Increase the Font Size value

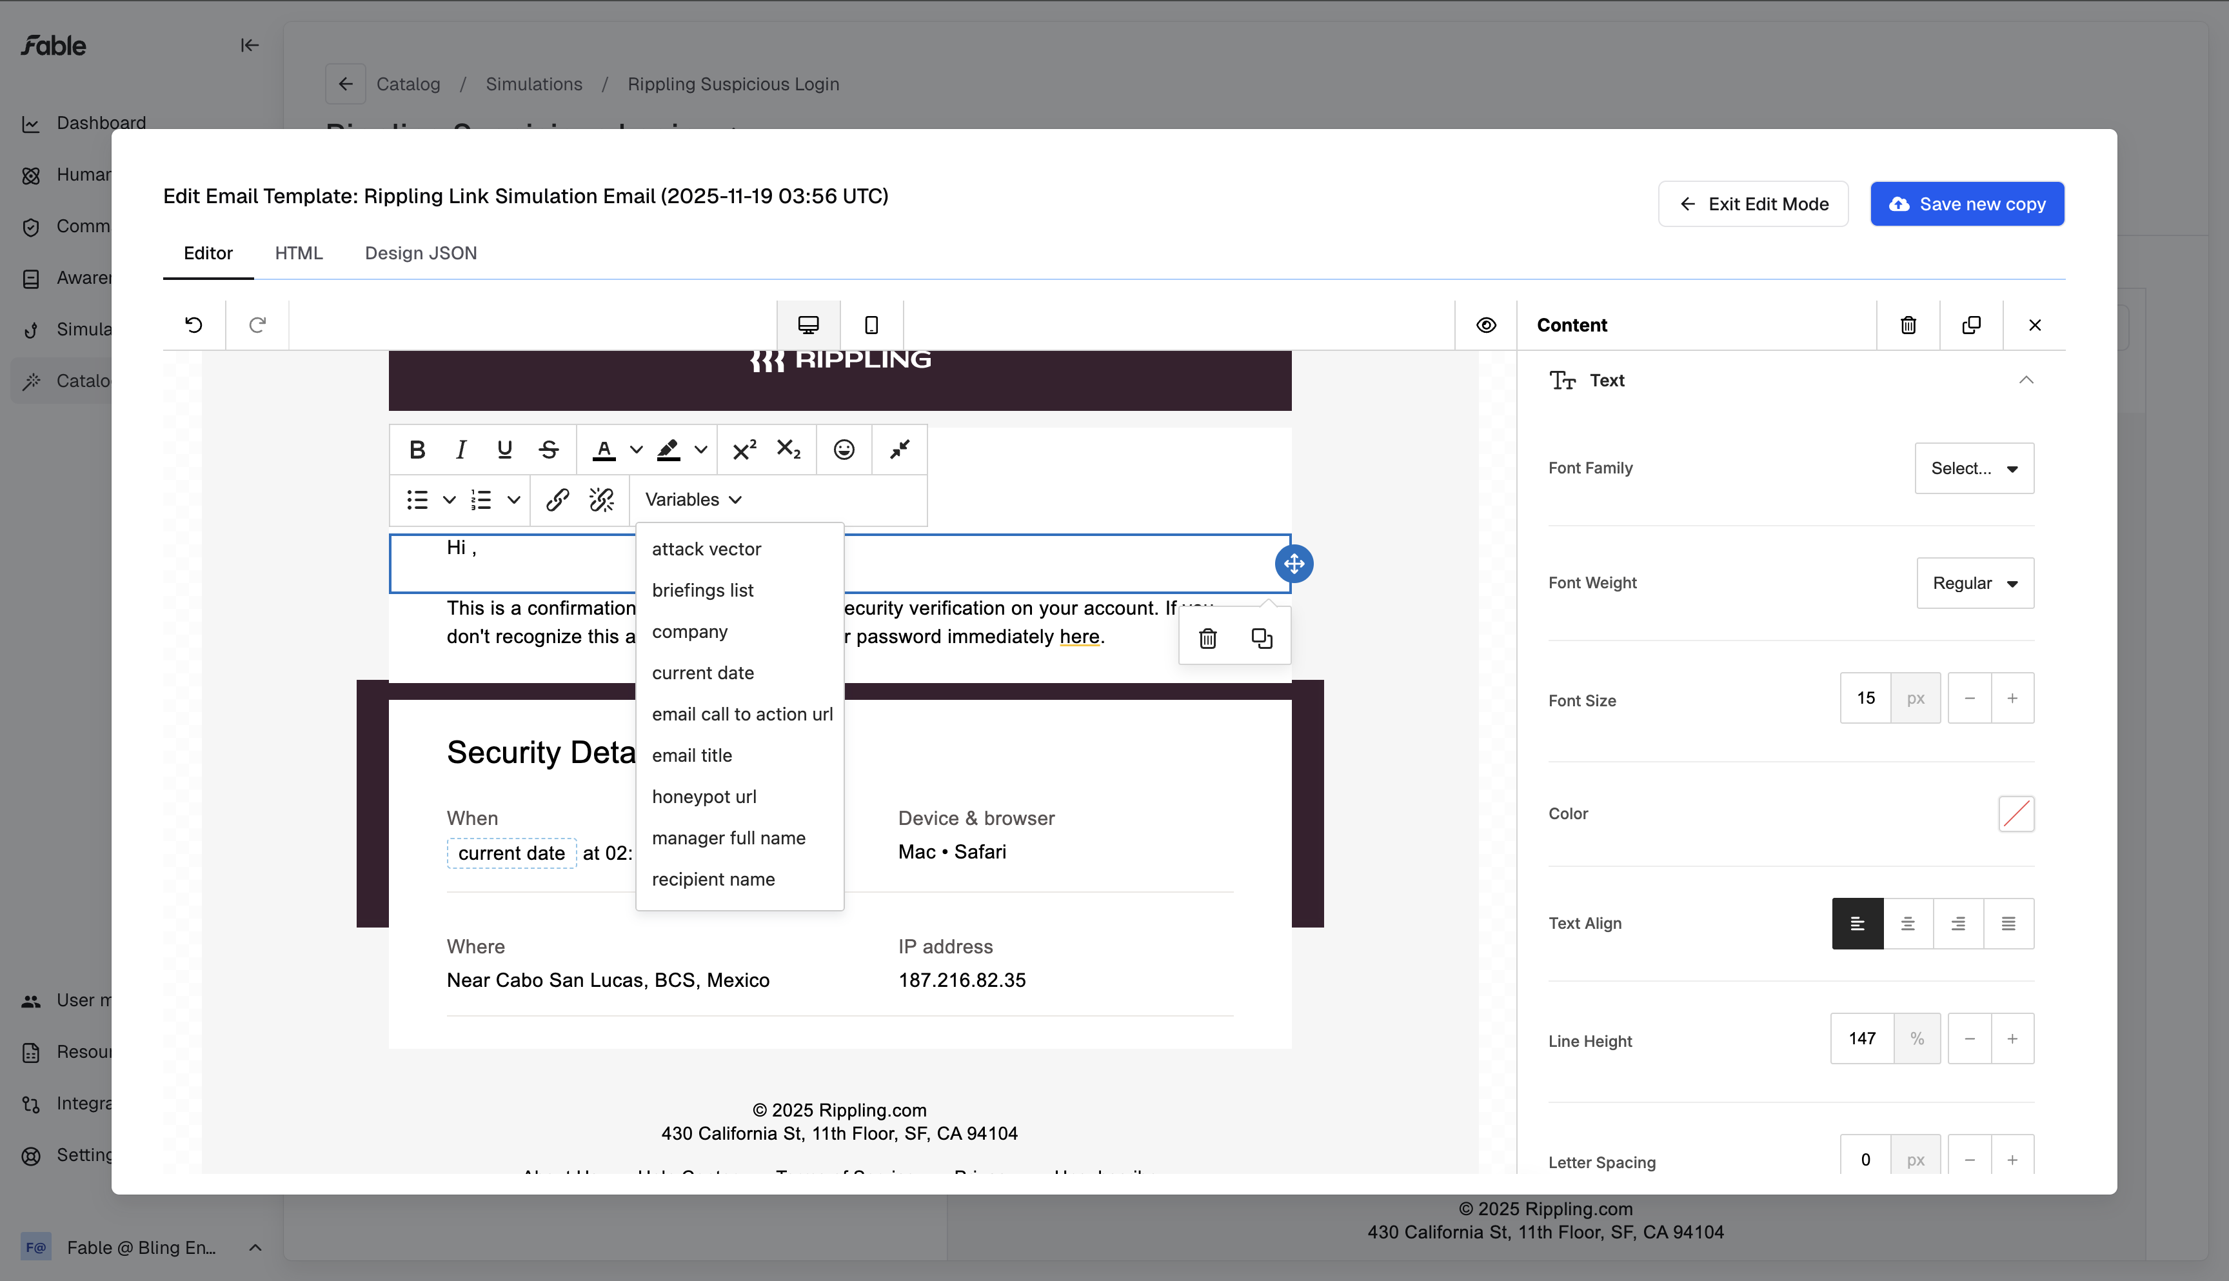tap(2012, 699)
